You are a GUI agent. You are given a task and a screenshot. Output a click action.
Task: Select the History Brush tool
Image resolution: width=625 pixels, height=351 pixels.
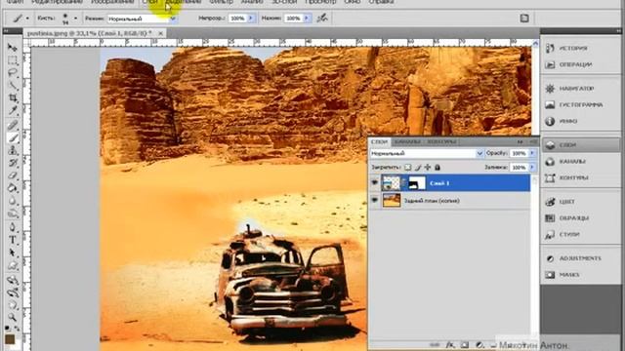(x=13, y=163)
